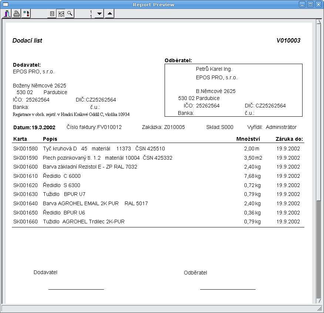Open the window menu icon in title bar
Screen dimensions: 324x313
click(x=6, y=4)
